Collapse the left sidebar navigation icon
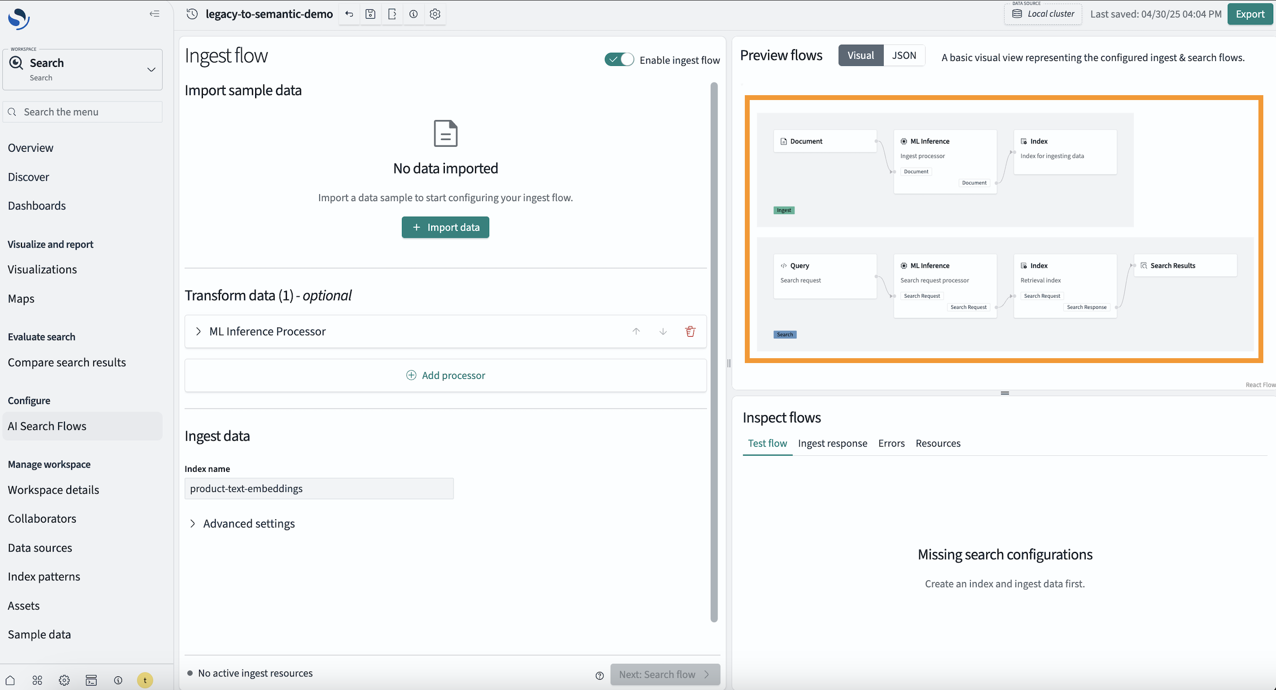The image size is (1276, 690). coord(155,14)
